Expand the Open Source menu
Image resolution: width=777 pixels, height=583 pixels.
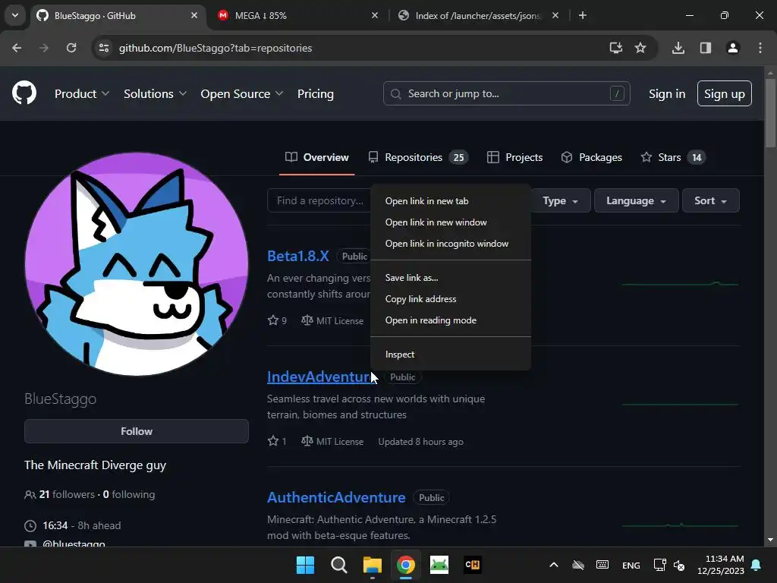tap(242, 93)
